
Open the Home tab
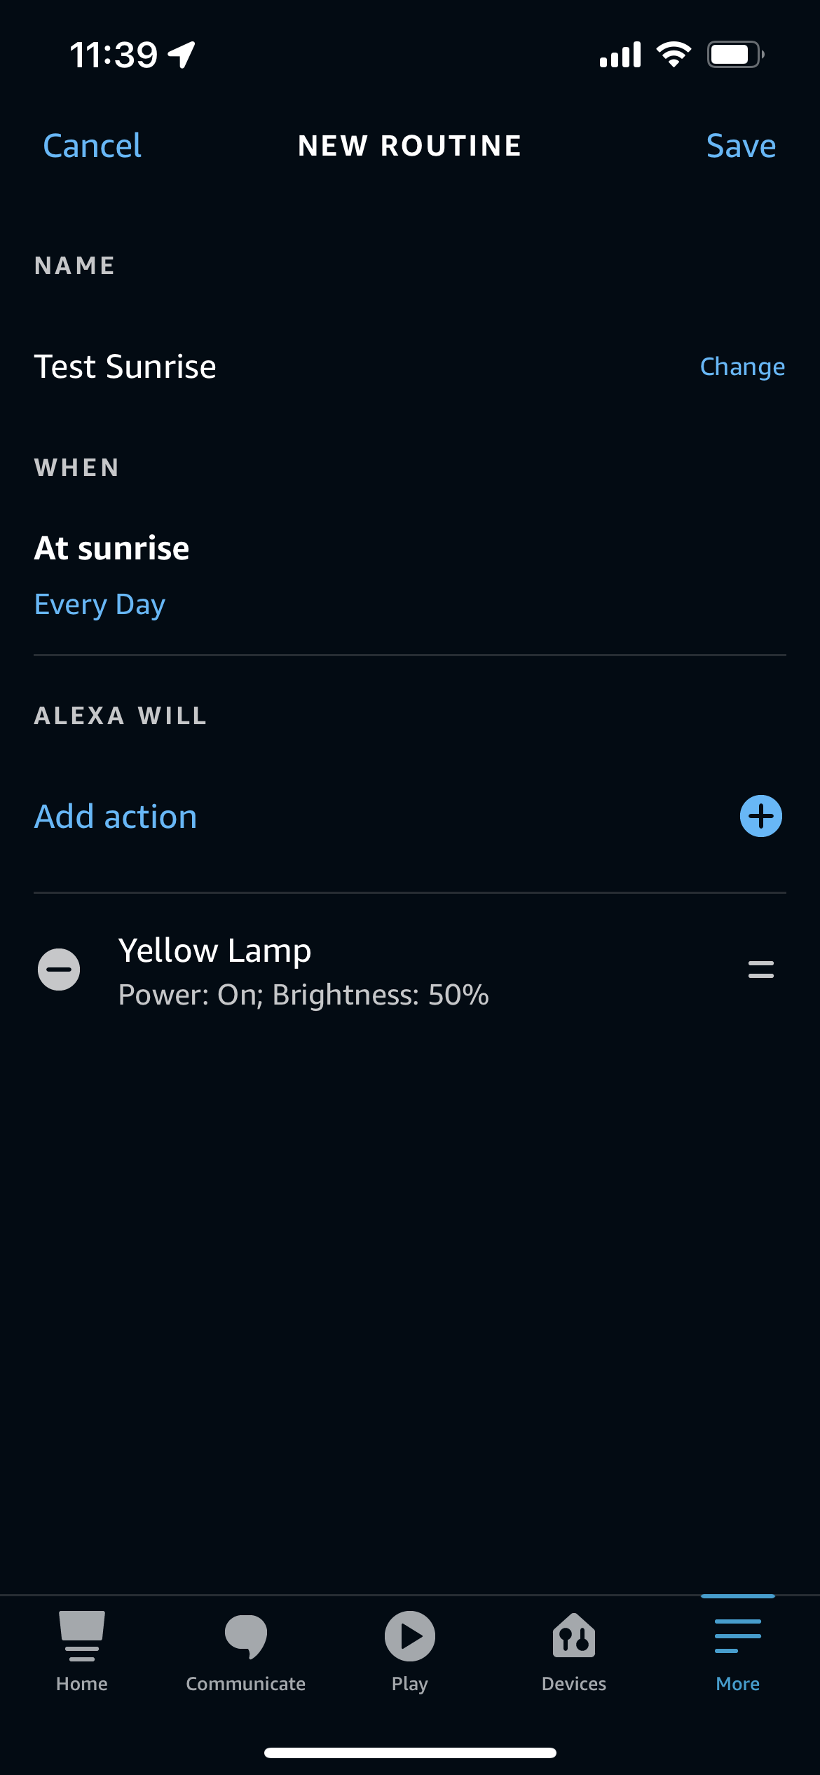coord(82,1650)
